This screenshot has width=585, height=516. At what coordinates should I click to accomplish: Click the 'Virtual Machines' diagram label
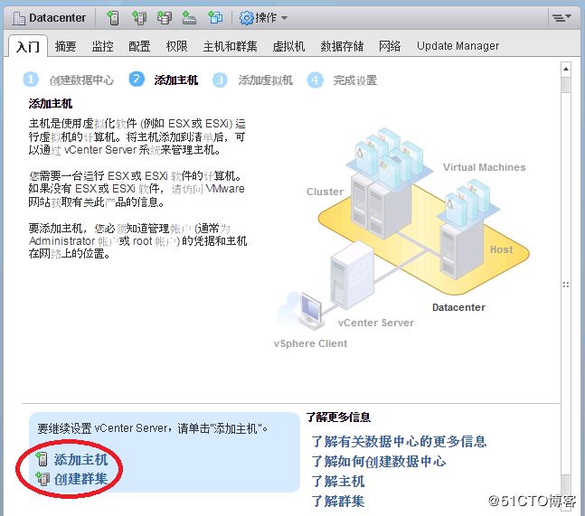485,167
